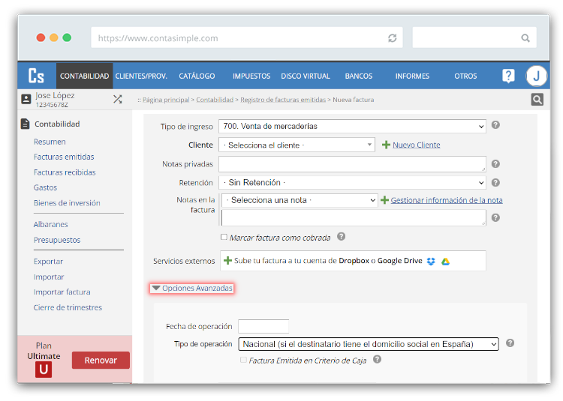Open the IMPUESTOS menu
The height and width of the screenshot is (401, 563).
251,76
